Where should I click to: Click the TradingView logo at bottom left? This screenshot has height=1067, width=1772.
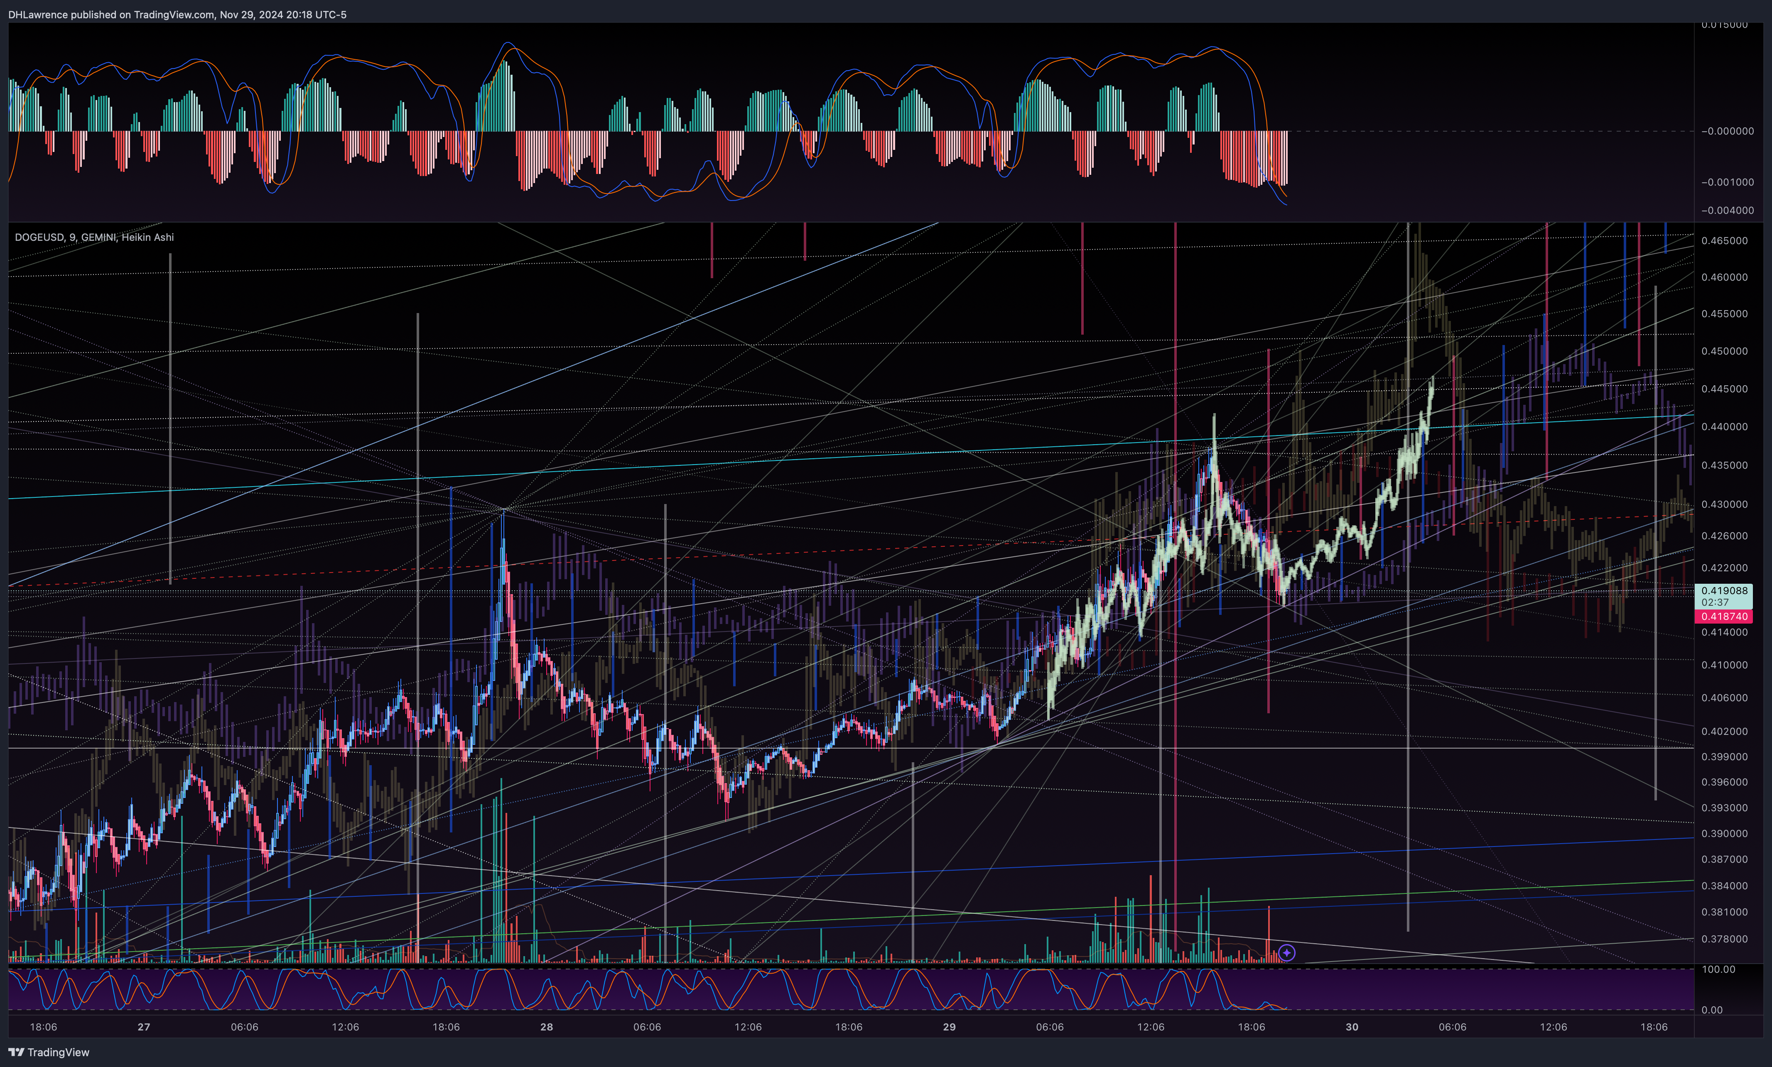click(x=49, y=1052)
